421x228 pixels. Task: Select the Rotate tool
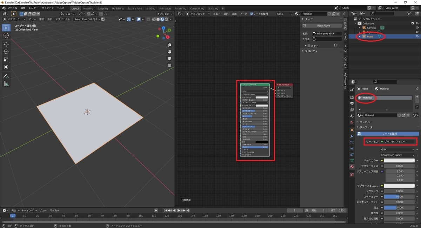click(6, 52)
